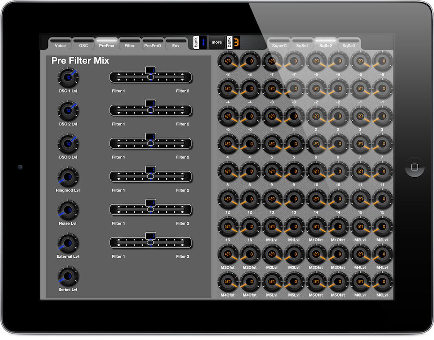Select the M1Lvl knob

(x=271, y=226)
